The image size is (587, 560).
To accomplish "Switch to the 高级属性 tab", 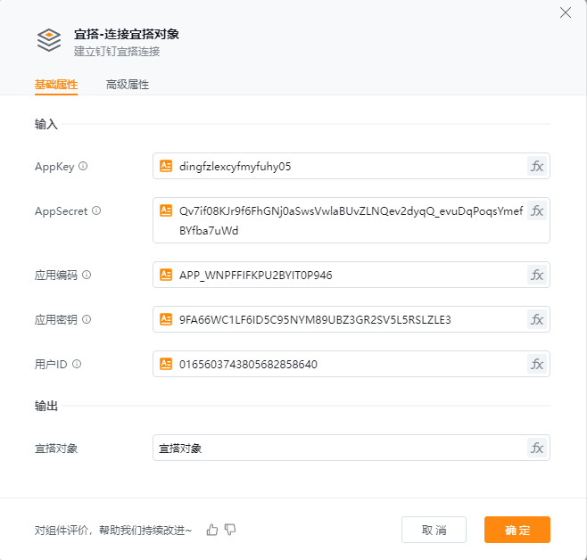I will click(128, 85).
